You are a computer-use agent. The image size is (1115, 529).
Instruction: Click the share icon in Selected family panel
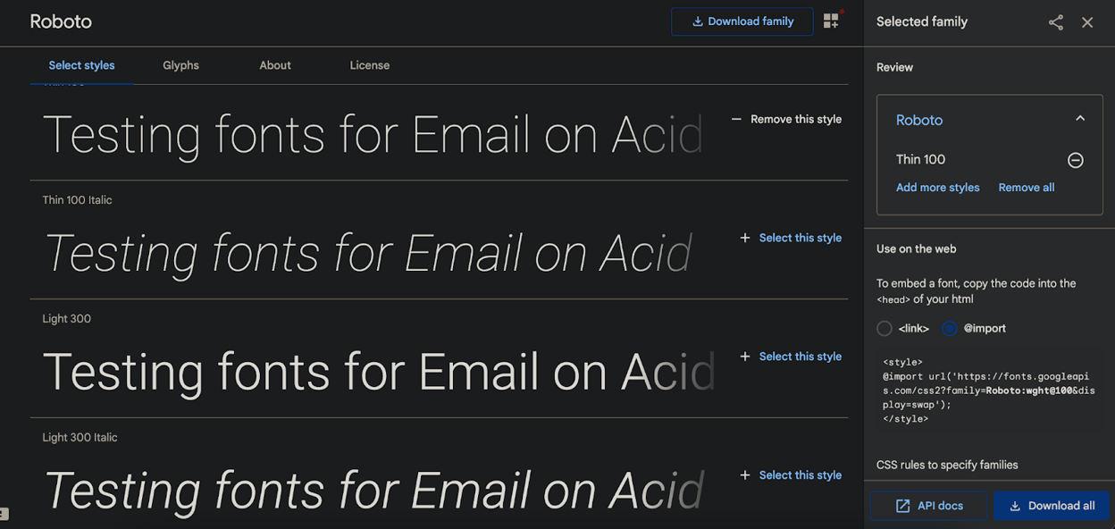click(x=1055, y=22)
